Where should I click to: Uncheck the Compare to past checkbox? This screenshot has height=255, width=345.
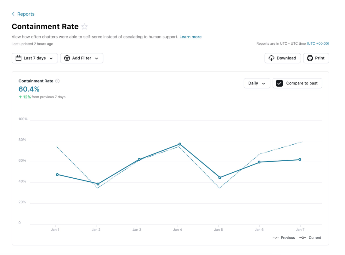[279, 83]
